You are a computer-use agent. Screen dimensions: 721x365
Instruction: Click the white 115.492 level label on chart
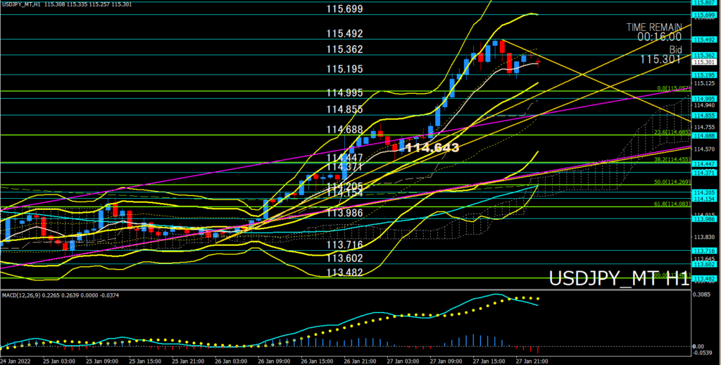[x=345, y=34]
